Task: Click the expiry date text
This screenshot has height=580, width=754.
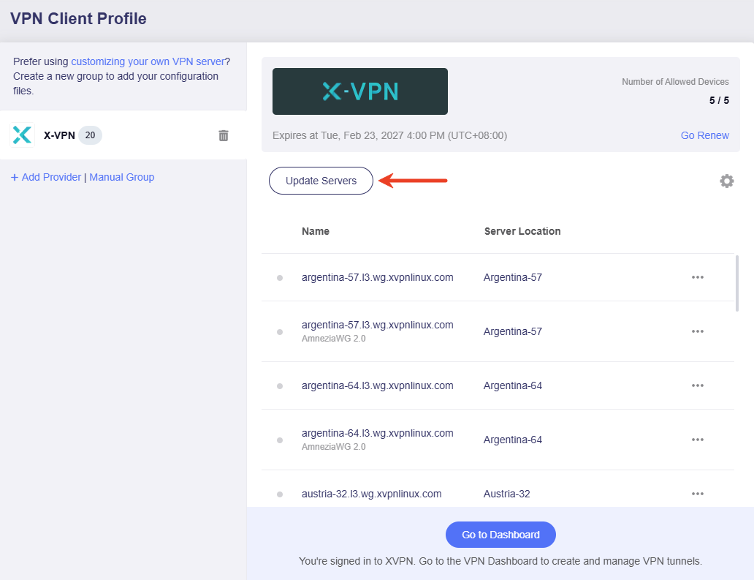Action: click(x=390, y=135)
